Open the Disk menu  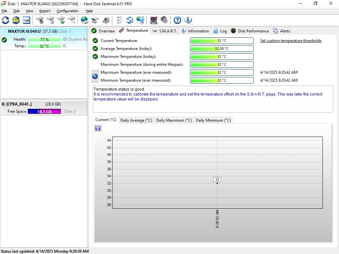pyautogui.click(x=17, y=11)
